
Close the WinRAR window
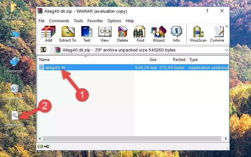tap(222, 11)
